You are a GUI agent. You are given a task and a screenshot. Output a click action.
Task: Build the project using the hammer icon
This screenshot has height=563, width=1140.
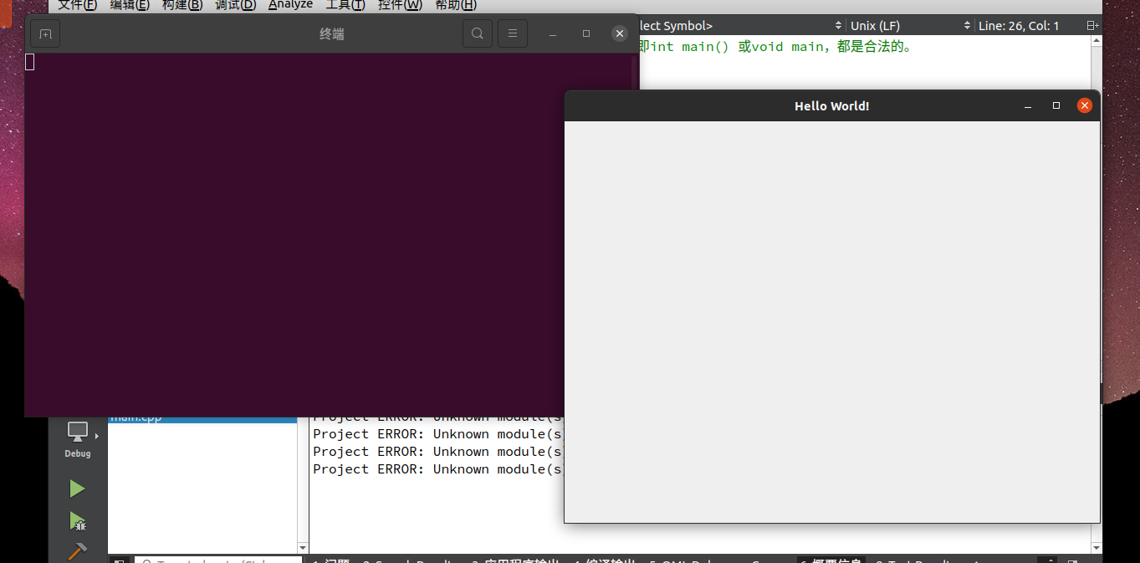tap(77, 552)
